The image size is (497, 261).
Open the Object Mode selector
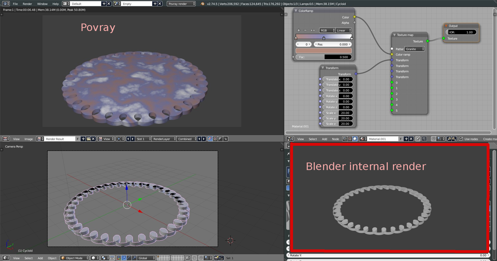coord(75,258)
